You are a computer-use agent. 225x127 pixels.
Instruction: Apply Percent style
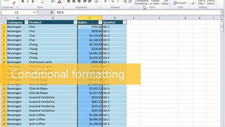113,1
